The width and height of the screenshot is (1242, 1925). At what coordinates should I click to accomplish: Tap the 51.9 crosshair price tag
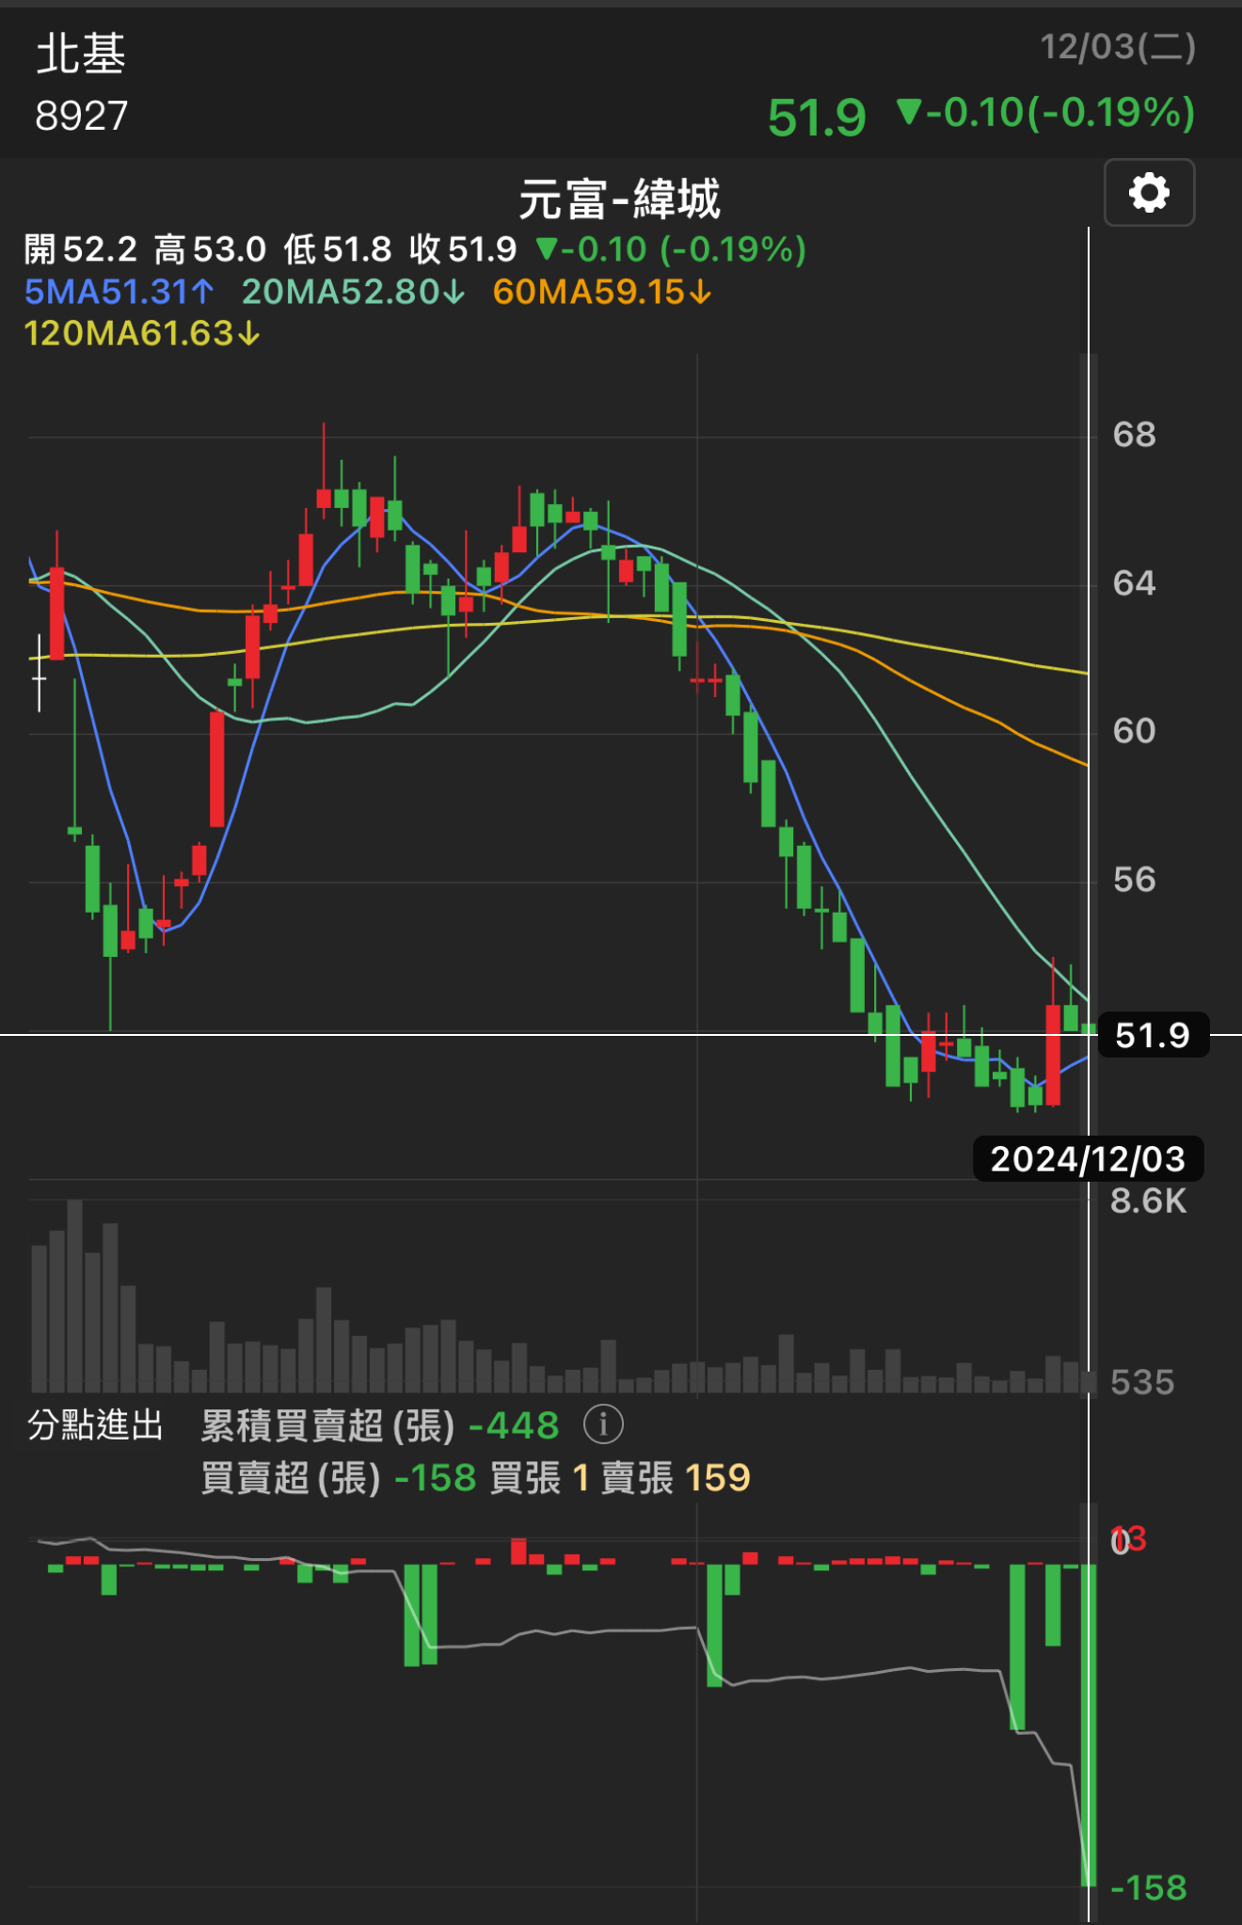(x=1153, y=1035)
